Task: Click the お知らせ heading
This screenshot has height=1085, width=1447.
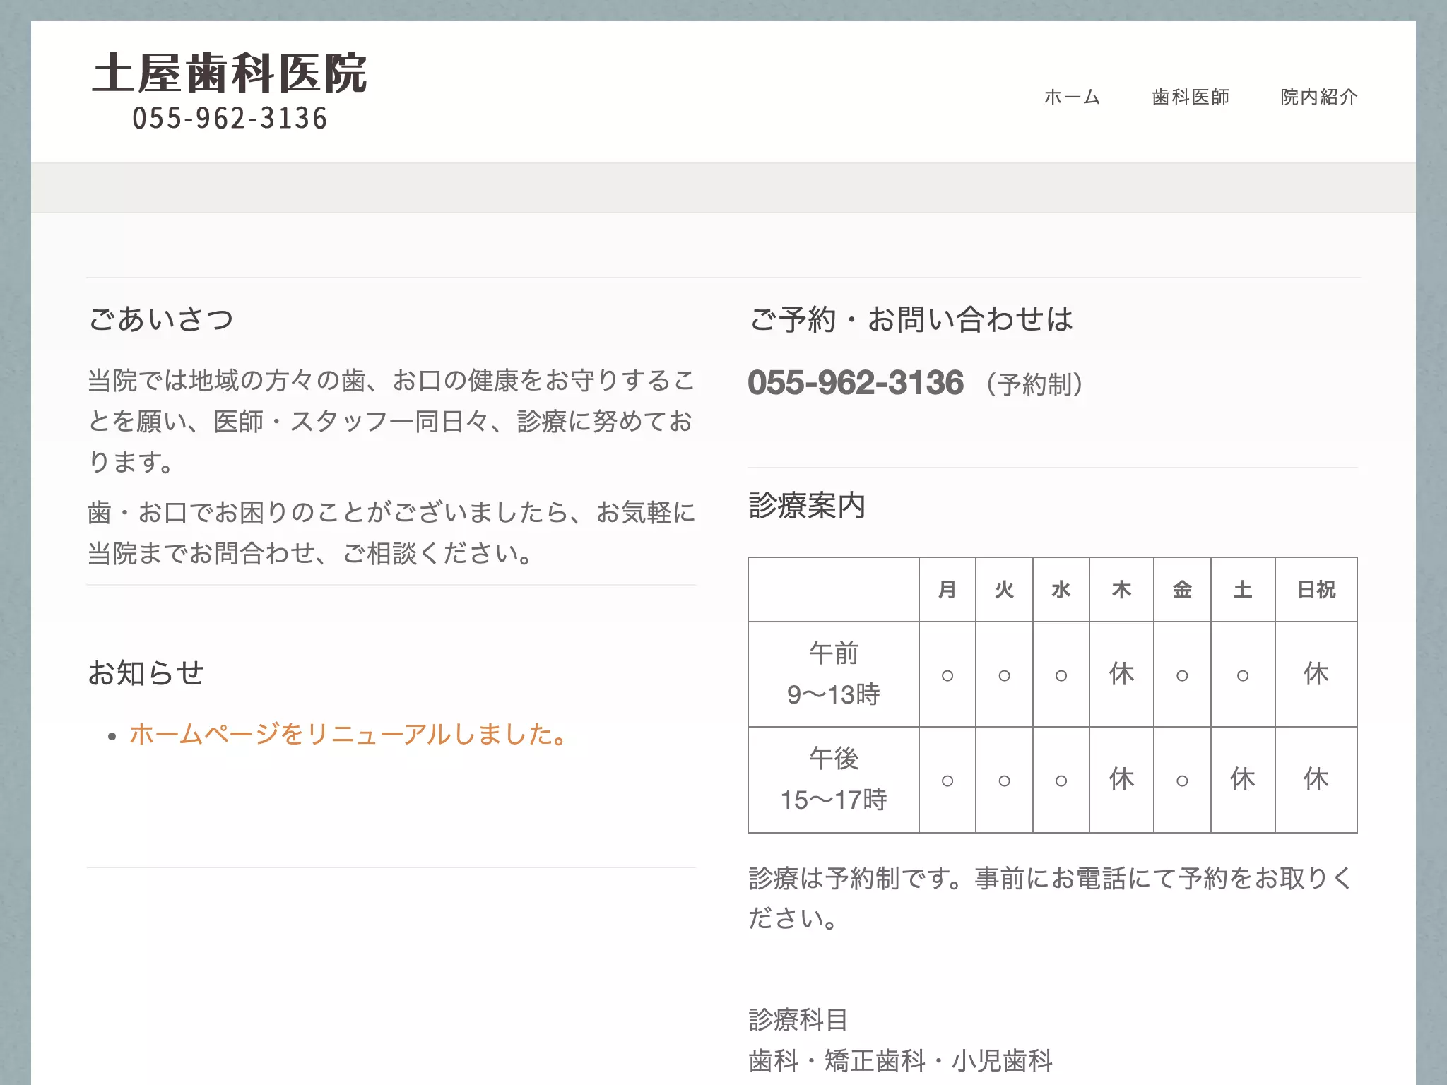Action: click(x=146, y=672)
